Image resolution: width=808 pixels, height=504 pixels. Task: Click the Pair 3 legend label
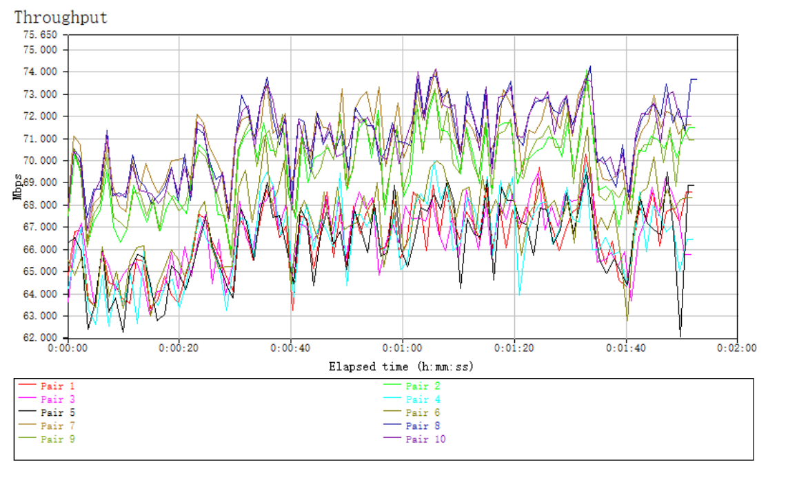click(x=58, y=399)
